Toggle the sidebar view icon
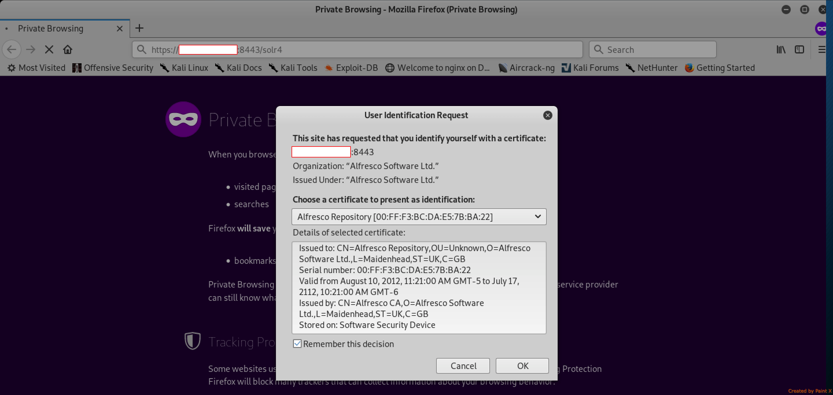Screen dimensions: 833x395 pos(799,49)
